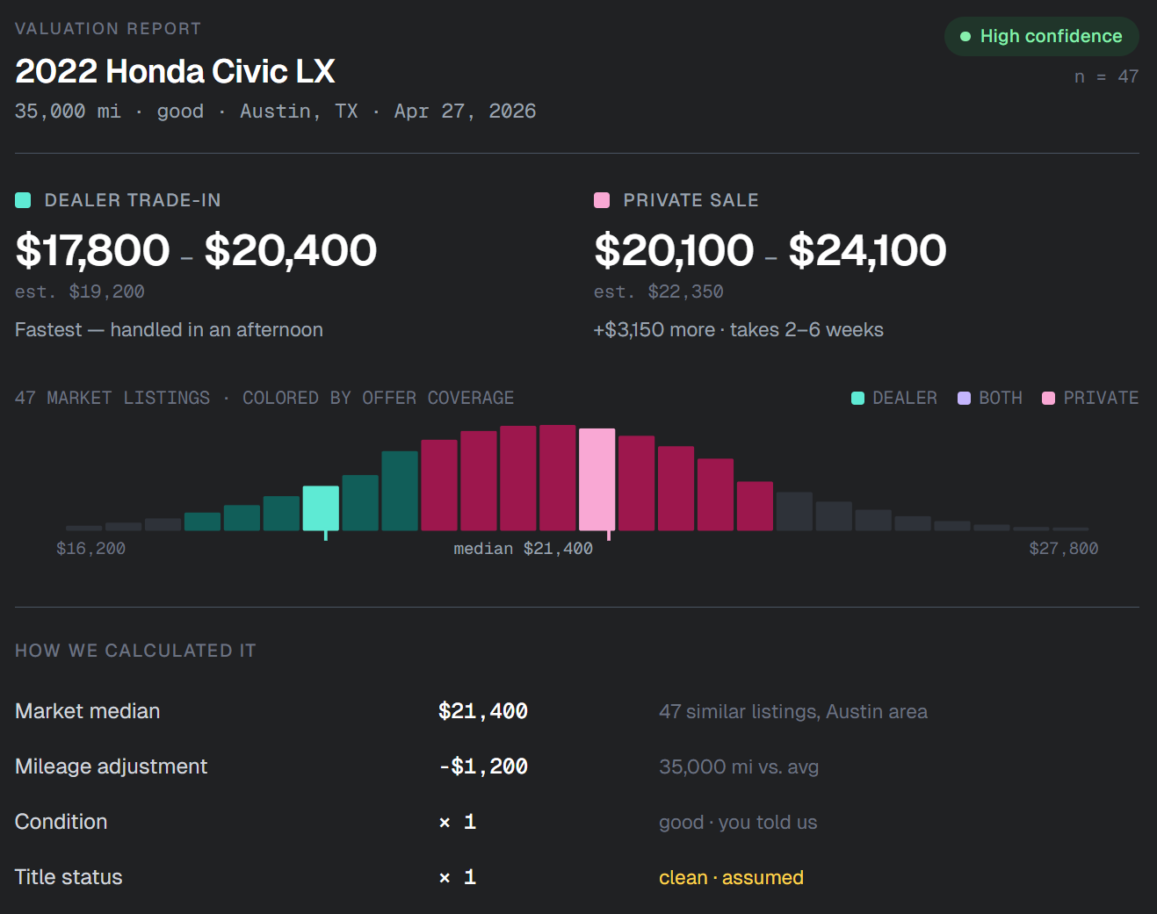Click the '$24,100' private high price

[x=868, y=250]
